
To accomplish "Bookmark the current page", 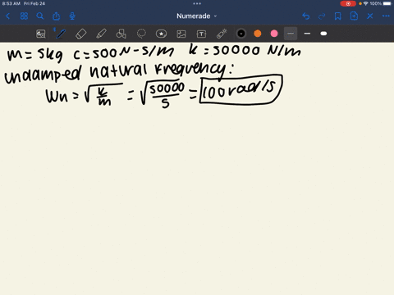I will point(338,16).
